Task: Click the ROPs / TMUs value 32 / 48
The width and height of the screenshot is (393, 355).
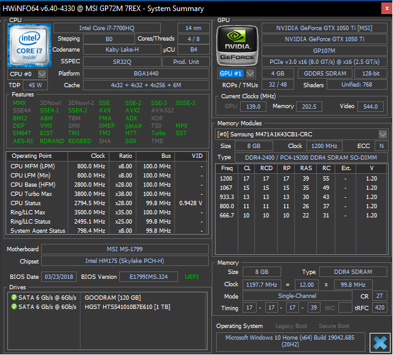Action: [278, 85]
